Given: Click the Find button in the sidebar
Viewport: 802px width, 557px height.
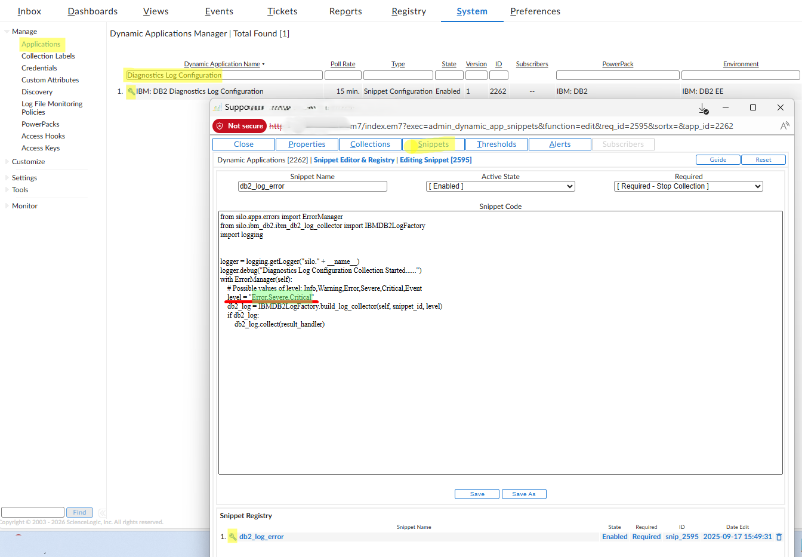Looking at the screenshot, I should click(80, 512).
